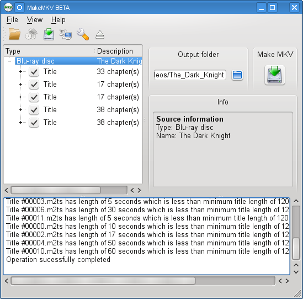This screenshot has height=299, width=303.
Task: Click the Save to MKV toolbar icon
Action: coord(49,34)
